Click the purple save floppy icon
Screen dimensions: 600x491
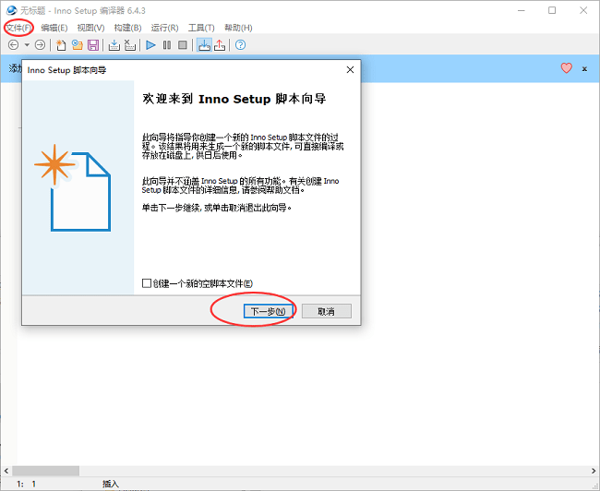tap(93, 45)
